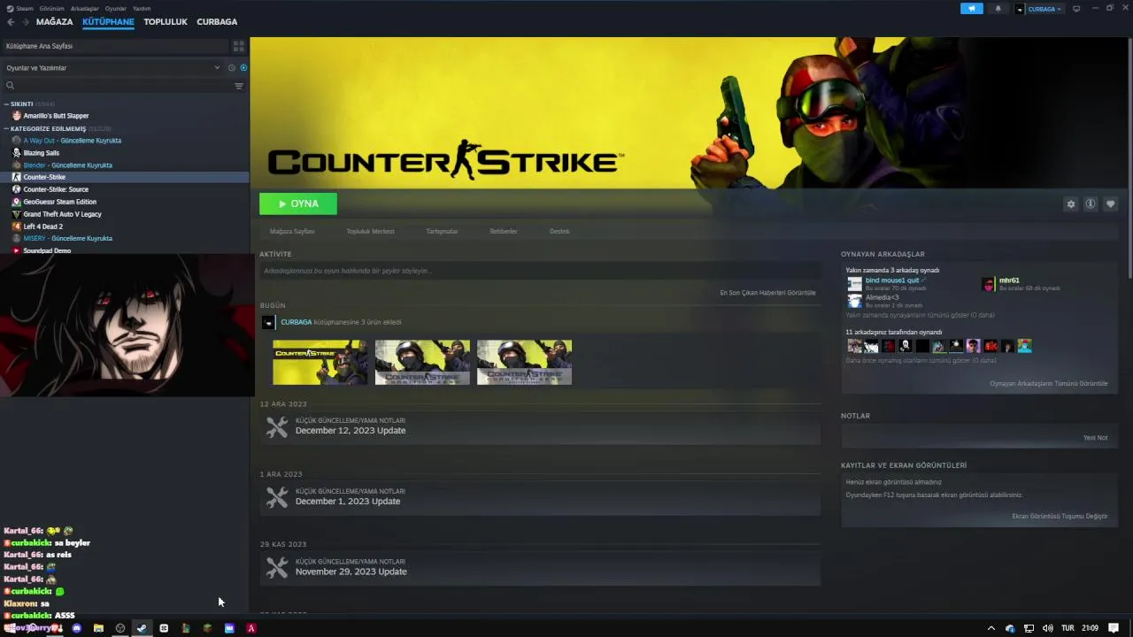Click Yeni Not button
This screenshot has height=637, width=1133.
point(1095,438)
